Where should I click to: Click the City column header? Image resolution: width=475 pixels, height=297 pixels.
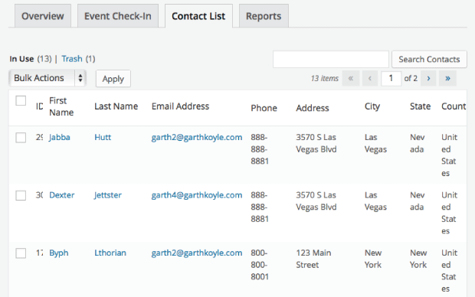pyautogui.click(x=372, y=106)
